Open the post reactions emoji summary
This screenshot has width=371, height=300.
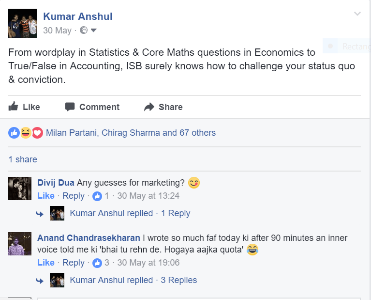(x=26, y=133)
